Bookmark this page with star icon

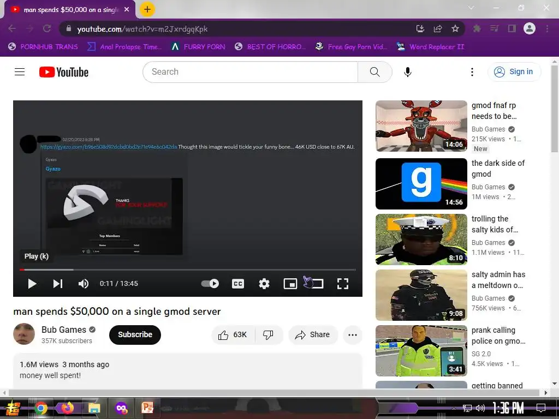point(455,29)
